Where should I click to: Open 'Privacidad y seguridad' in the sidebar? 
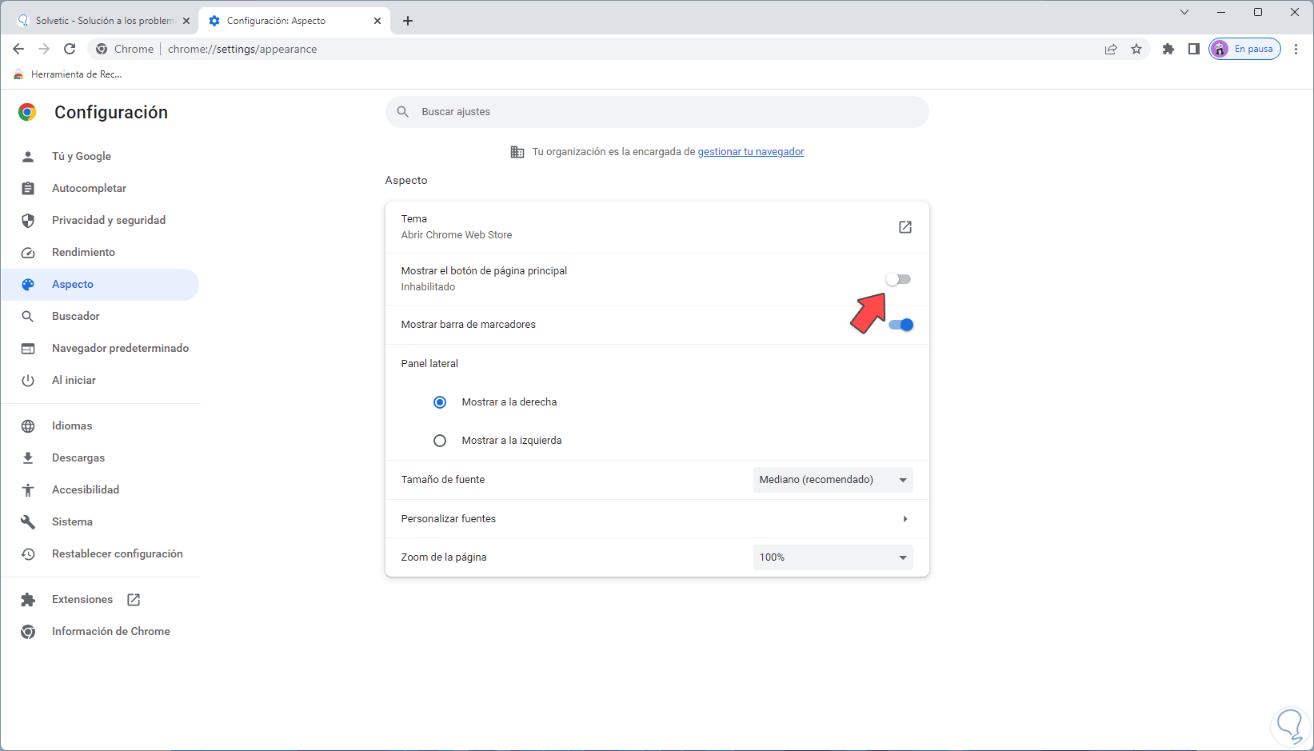pos(109,220)
